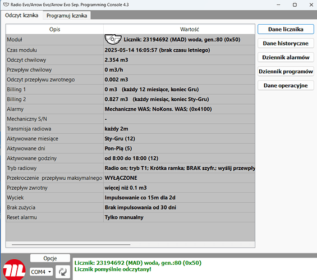Screen dimensions: 317x280
Task: Click Dane operacyjne button
Action: tap(286, 85)
